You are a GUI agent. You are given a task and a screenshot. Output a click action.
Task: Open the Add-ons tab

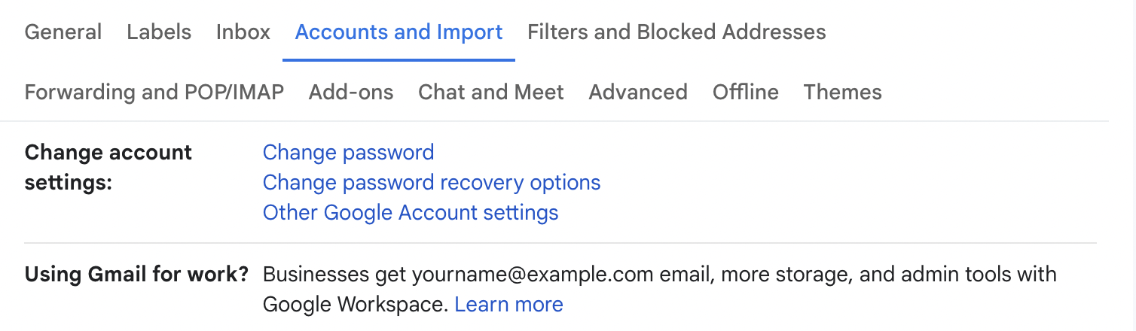[x=351, y=93]
